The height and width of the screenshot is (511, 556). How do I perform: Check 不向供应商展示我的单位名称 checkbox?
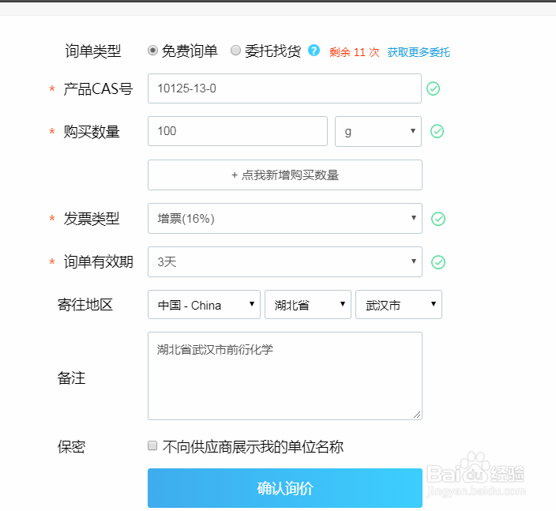click(x=152, y=445)
